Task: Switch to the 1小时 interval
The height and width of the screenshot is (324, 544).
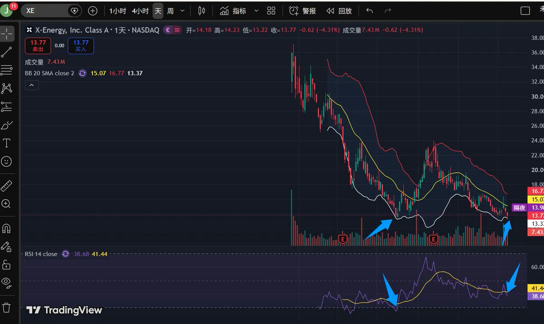Action: click(117, 10)
